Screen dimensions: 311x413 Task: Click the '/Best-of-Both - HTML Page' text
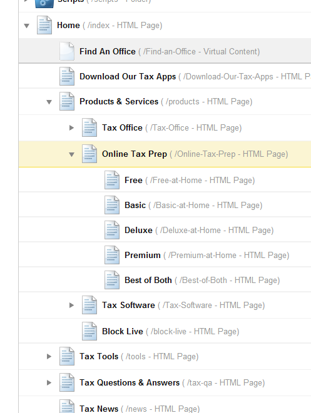coord(227,281)
